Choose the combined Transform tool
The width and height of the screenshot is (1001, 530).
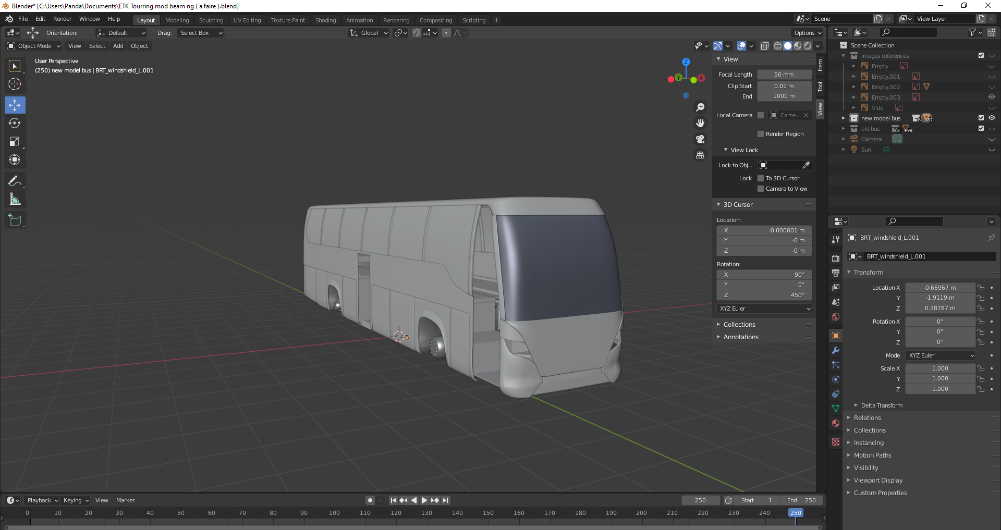point(15,160)
